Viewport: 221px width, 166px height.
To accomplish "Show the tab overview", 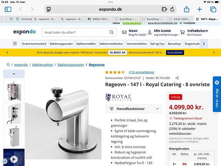I will pyautogui.click(x=213, y=10).
